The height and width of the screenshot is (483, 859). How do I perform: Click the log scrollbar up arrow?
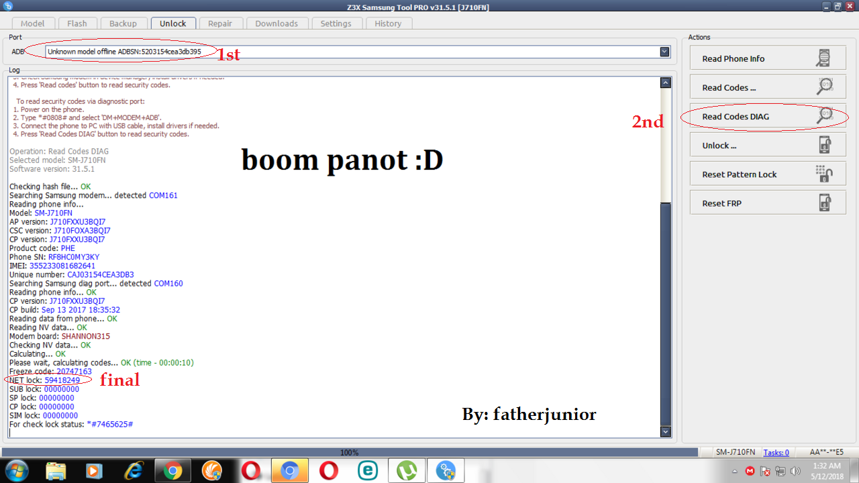pyautogui.click(x=666, y=83)
